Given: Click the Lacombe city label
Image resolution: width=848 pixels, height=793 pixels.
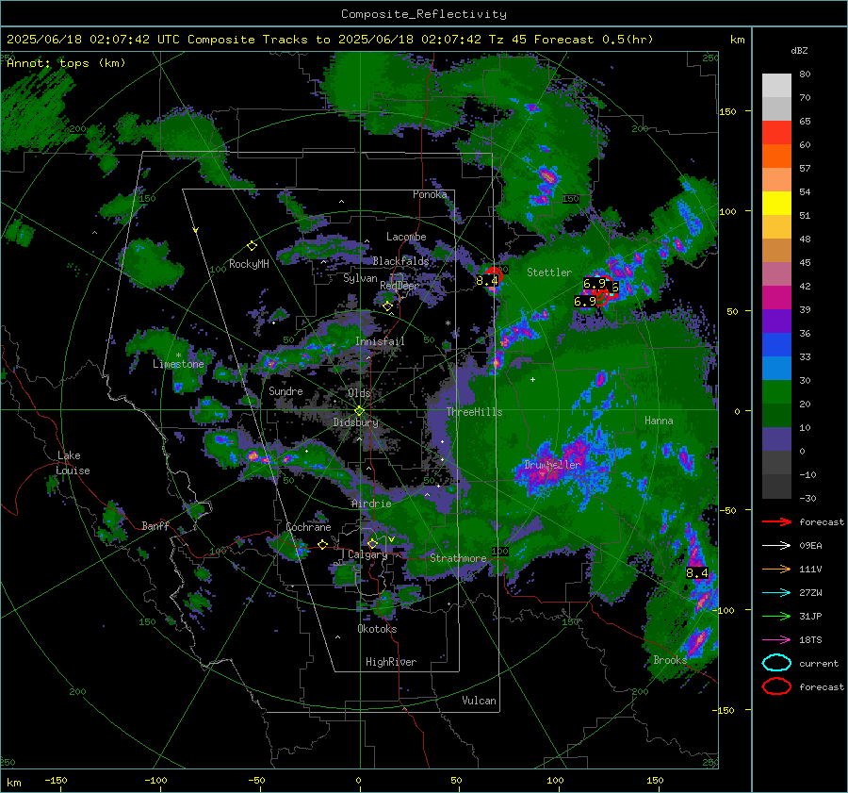Looking at the screenshot, I should tap(406, 237).
